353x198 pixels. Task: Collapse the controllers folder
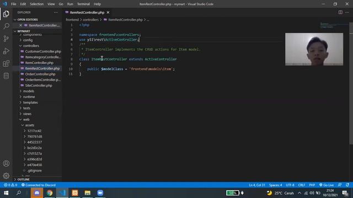(x=31, y=46)
